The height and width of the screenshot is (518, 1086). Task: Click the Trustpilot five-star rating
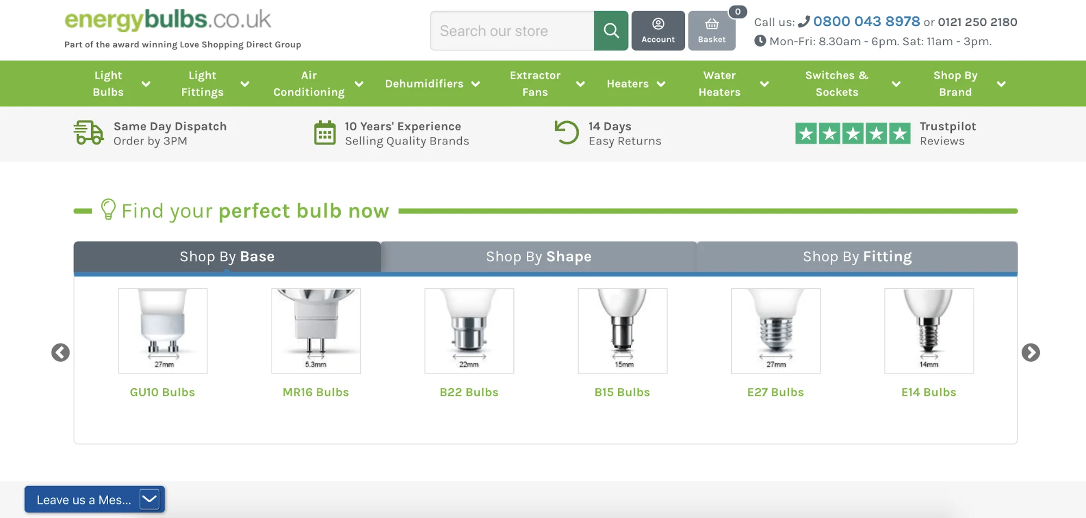coord(852,134)
